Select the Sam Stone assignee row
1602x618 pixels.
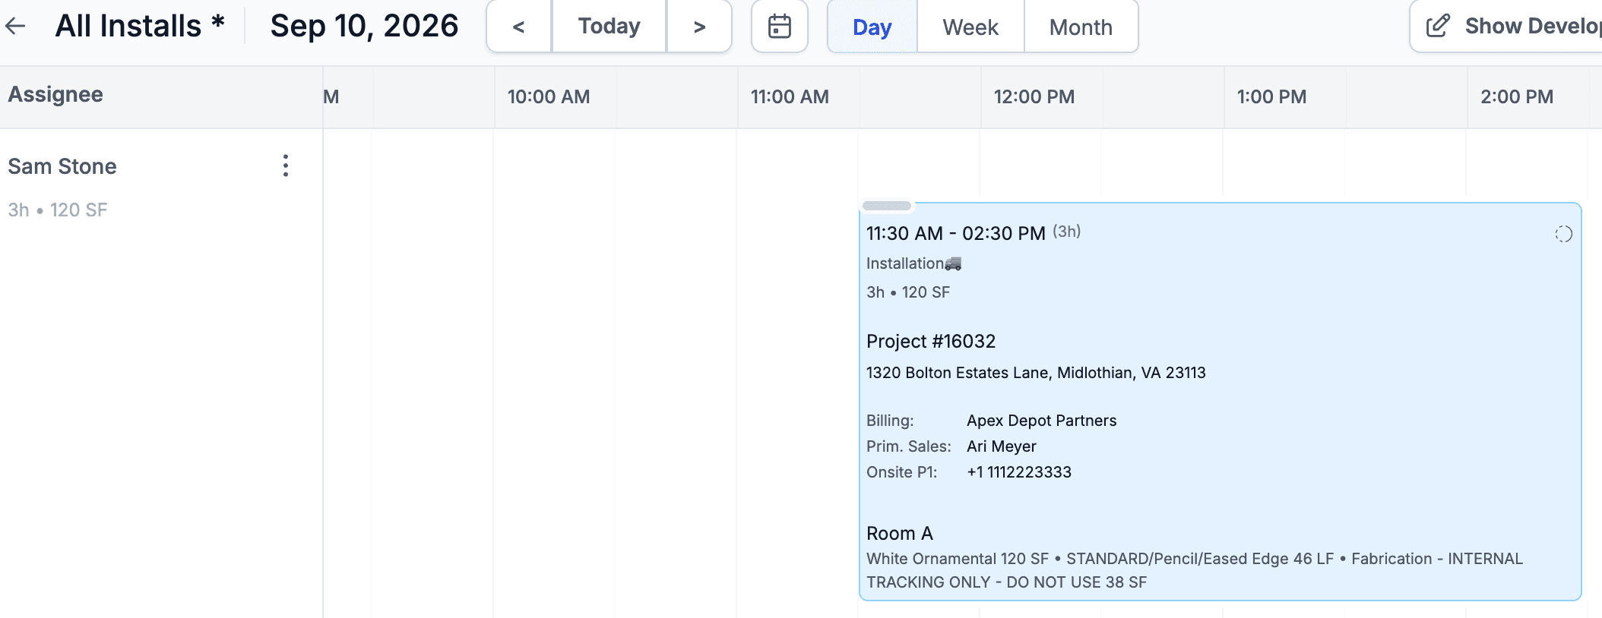[161, 187]
